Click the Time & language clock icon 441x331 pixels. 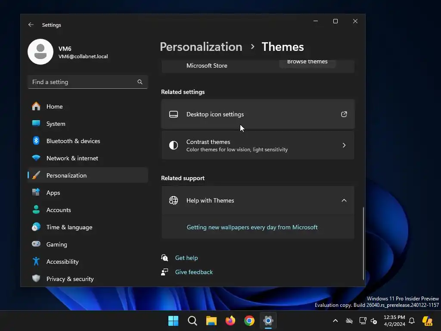click(36, 227)
